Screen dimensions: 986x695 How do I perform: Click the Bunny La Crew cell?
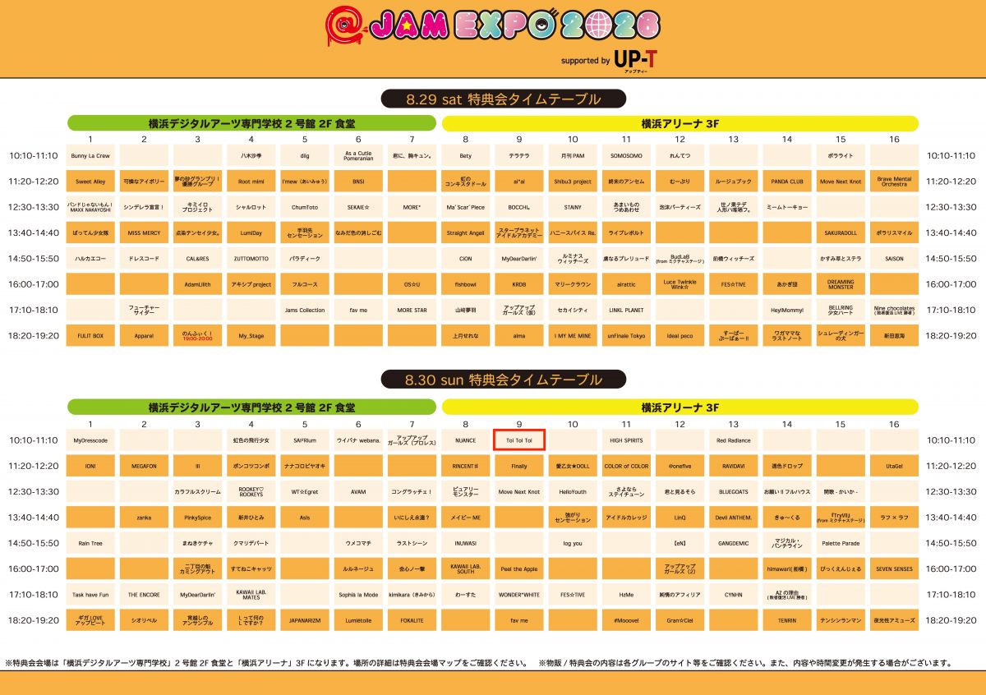pyautogui.click(x=90, y=155)
